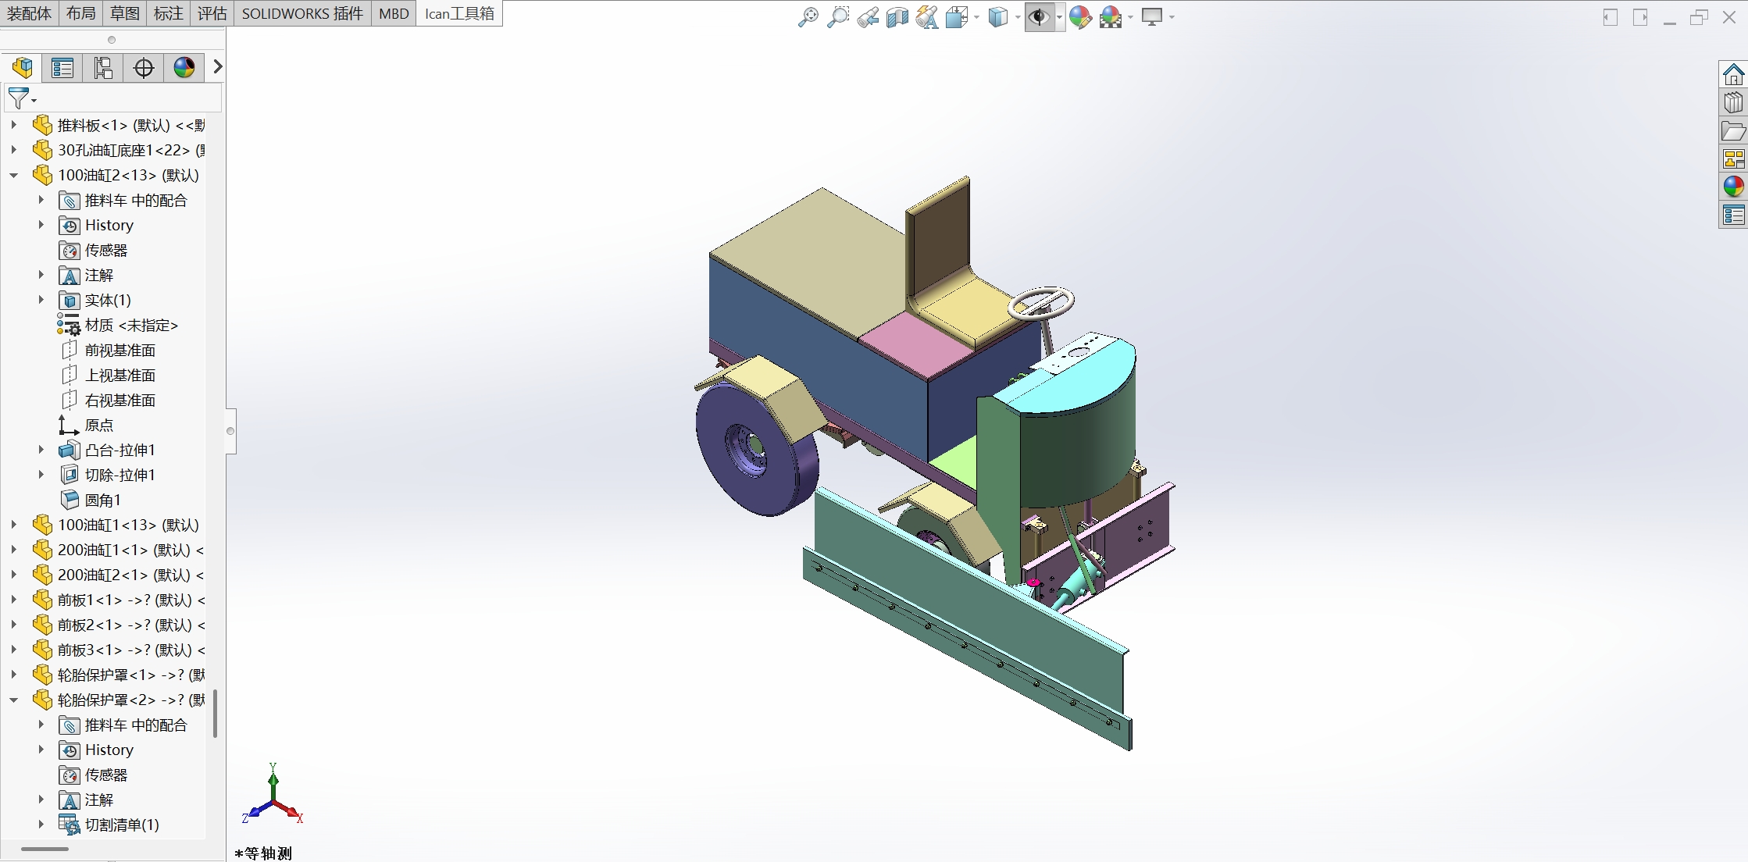Switch to the SOLIDWORKS 插件 tab
The image size is (1748, 862).
pyautogui.click(x=302, y=13)
